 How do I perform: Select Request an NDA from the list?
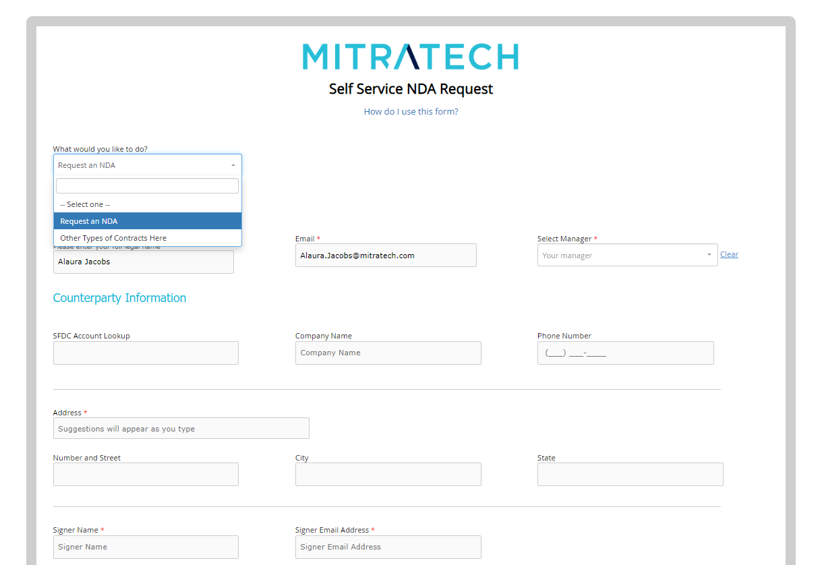pyautogui.click(x=147, y=220)
